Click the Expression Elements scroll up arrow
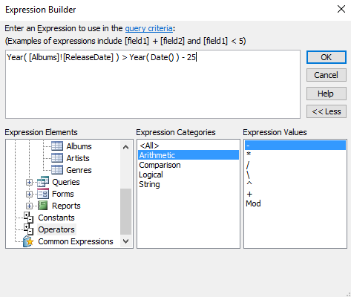Viewport: 351px width, 297px height. point(125,147)
